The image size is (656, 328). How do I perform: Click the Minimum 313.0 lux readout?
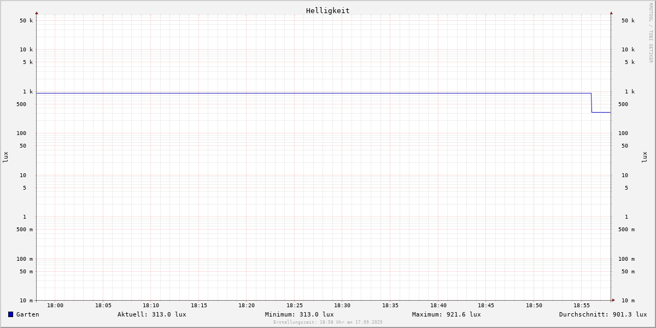pos(299,314)
